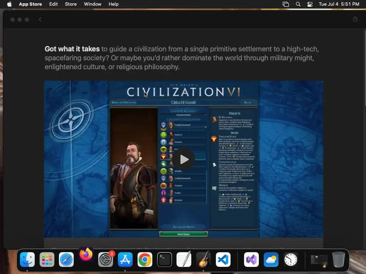The height and width of the screenshot is (274, 366).
Task: Open System Settings from the Dock
Action: click(105, 259)
